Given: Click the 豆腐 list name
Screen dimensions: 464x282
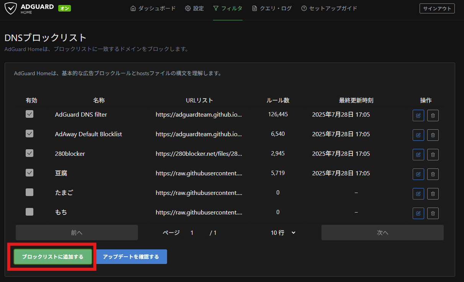Looking at the screenshot, I should 61,173.
